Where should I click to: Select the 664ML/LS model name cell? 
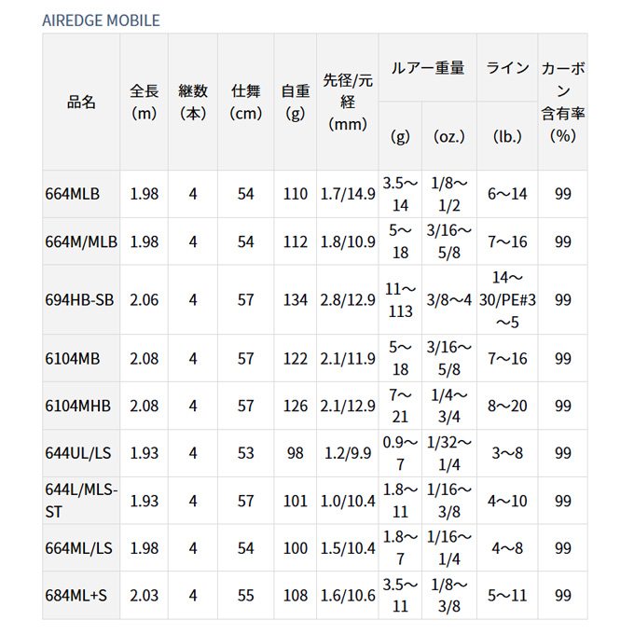click(x=81, y=548)
